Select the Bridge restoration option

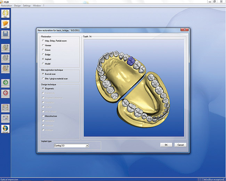(43, 55)
